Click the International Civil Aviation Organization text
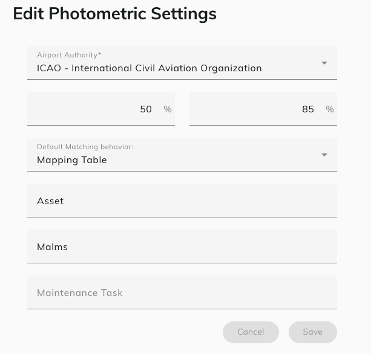Screen dimensions: 371x354 (x=166, y=68)
